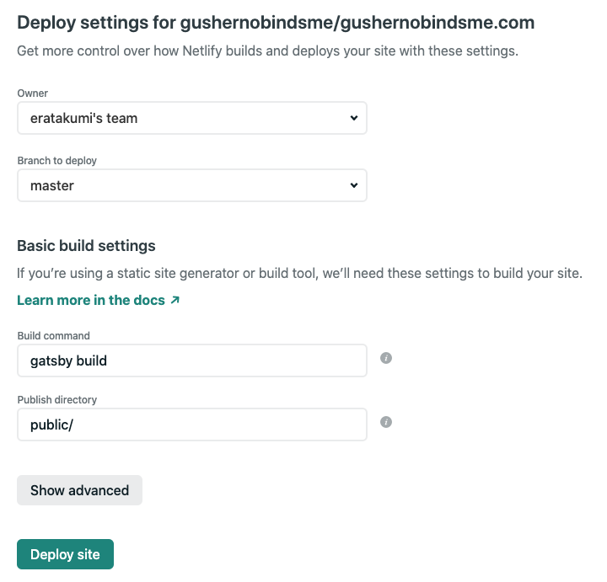This screenshot has height=582, width=607.
Task: Click the info icon beside Build command
Action: pos(386,358)
